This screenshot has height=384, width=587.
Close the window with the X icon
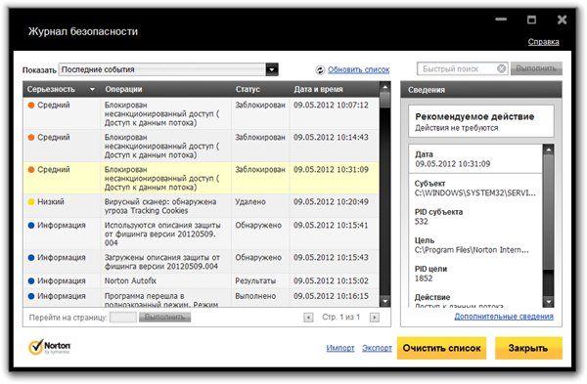click(562, 20)
